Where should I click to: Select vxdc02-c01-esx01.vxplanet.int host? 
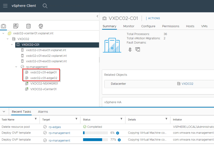(46, 50)
